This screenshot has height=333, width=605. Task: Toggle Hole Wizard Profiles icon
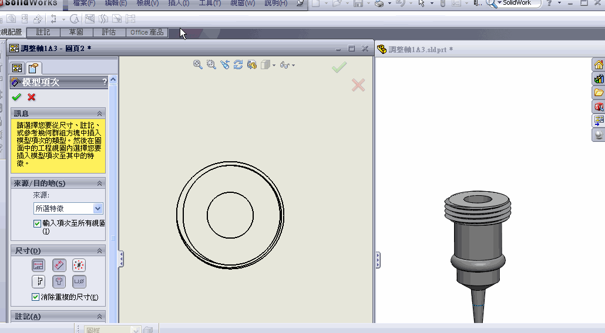coord(59,281)
